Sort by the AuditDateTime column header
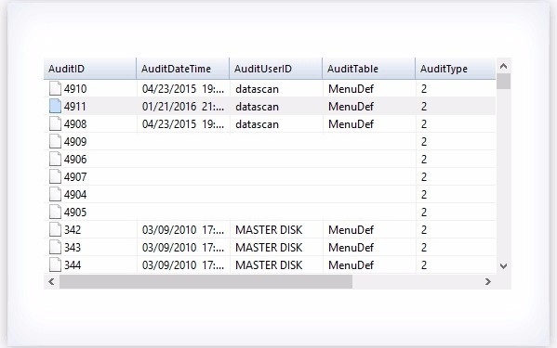This screenshot has height=348, width=557. tap(182, 69)
